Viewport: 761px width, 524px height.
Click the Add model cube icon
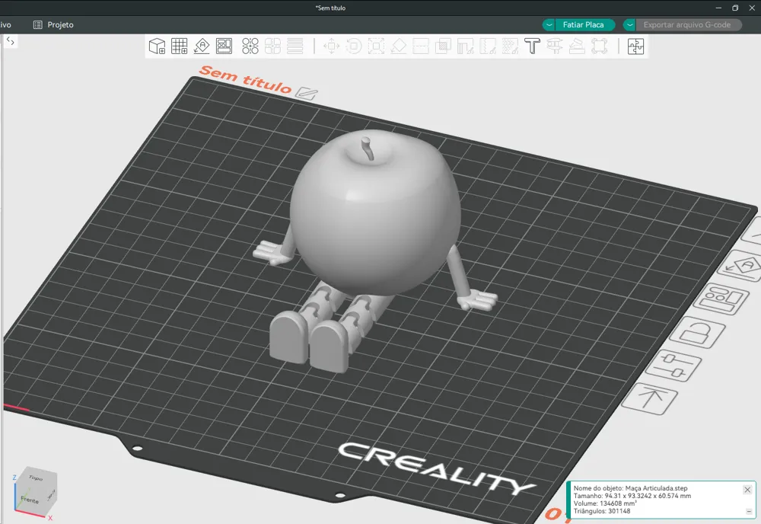pyautogui.click(x=157, y=46)
